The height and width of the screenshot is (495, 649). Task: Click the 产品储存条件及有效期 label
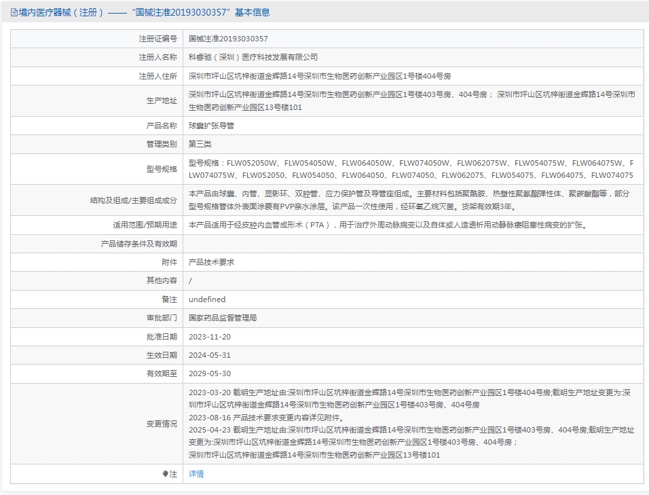point(138,244)
